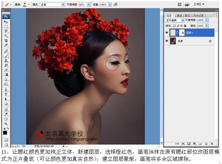
Task: Create new adjustment layer
Action: (195, 144)
